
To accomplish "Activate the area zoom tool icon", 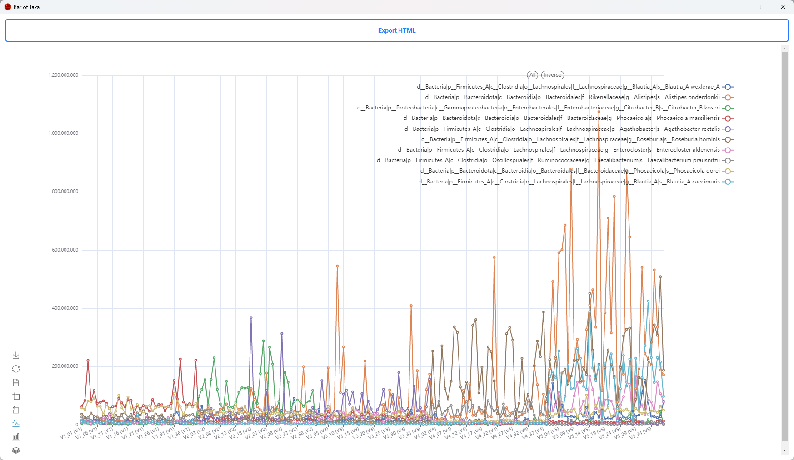I will click(16, 396).
